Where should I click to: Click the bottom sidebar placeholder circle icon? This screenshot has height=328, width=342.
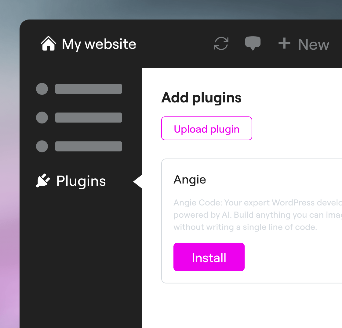[x=42, y=146]
